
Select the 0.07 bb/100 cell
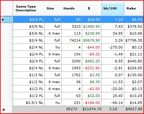coord(113,75)
